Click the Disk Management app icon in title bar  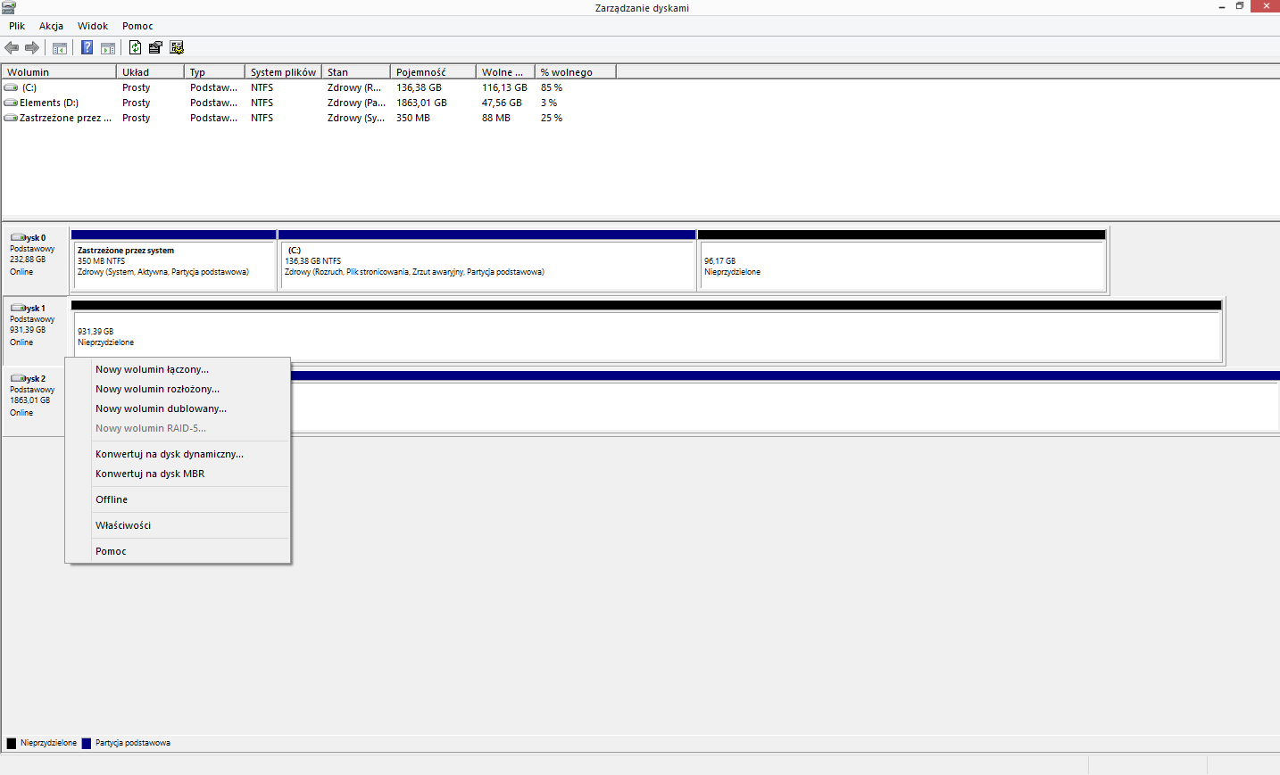coord(9,7)
